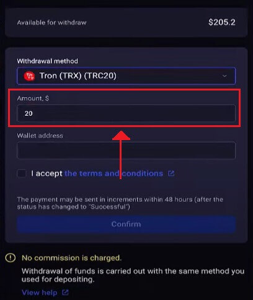The image size is (253, 300).
Task: Open the View help link
Action: [40, 293]
